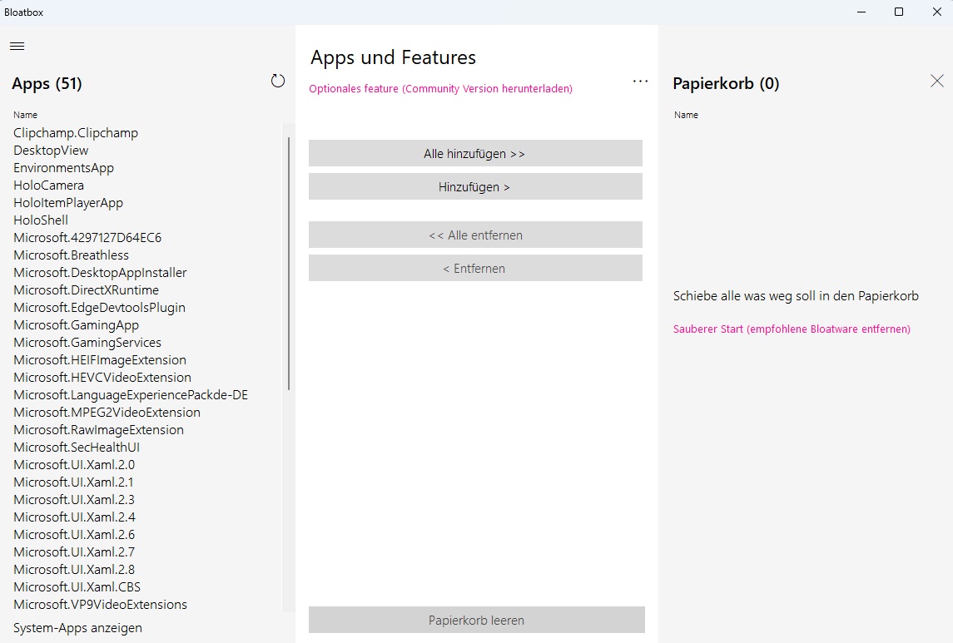Image resolution: width=953 pixels, height=643 pixels.
Task: Select Clipchamp.Clipchamp in the apps list
Action: coord(76,133)
